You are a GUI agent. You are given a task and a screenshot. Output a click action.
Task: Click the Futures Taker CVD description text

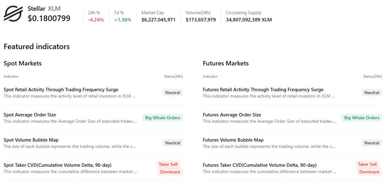click(x=269, y=172)
